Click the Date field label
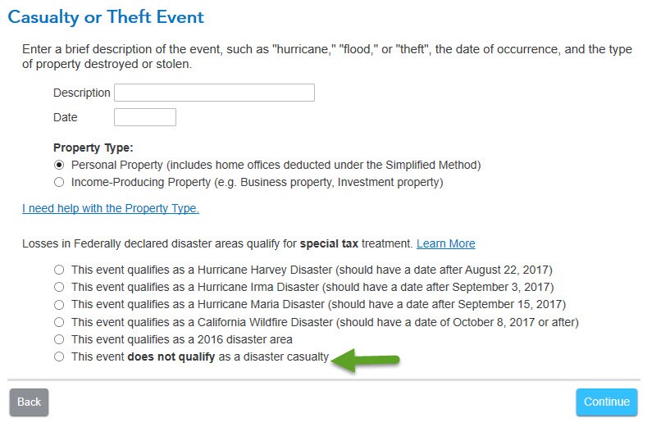 tap(66, 117)
